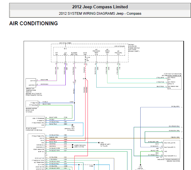Image resolution: width=191 pixels, height=170 pixels.
Task: Click the CIRCUIT BOARD label
Action: click(120, 46)
